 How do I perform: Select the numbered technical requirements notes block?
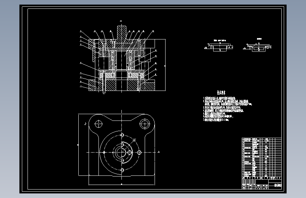click(x=228, y=109)
